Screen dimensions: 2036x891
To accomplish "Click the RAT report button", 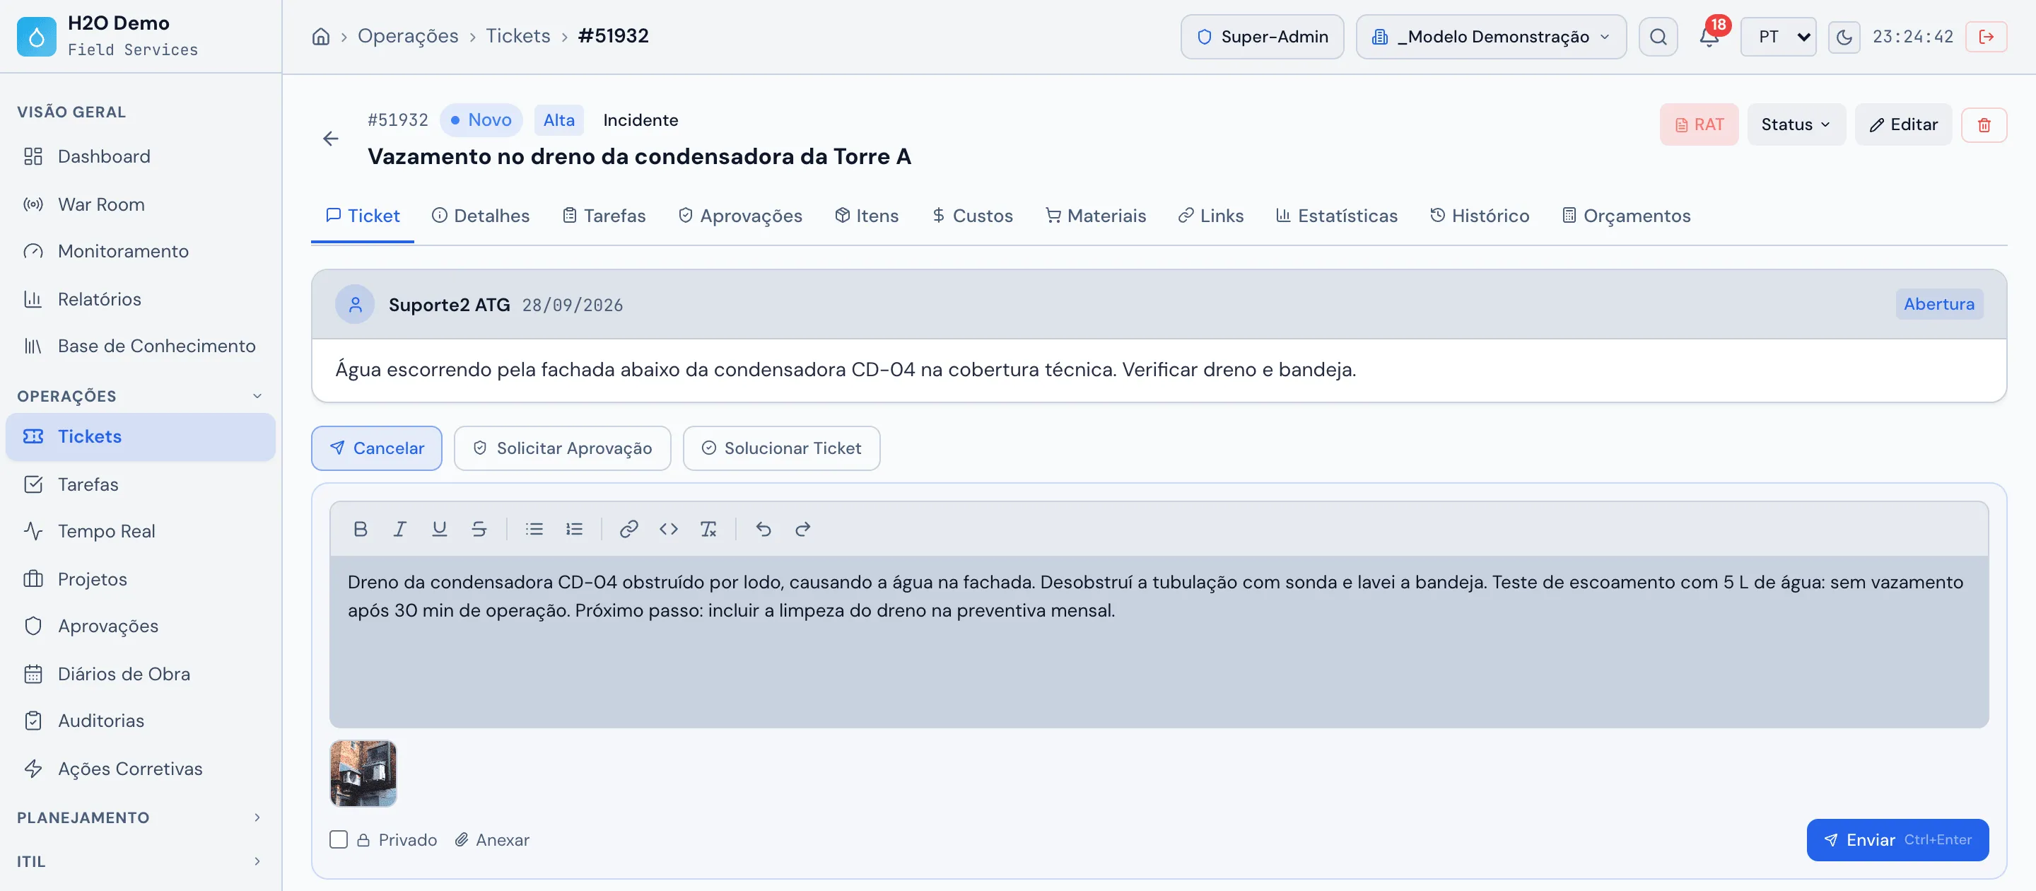I will pos(1699,124).
